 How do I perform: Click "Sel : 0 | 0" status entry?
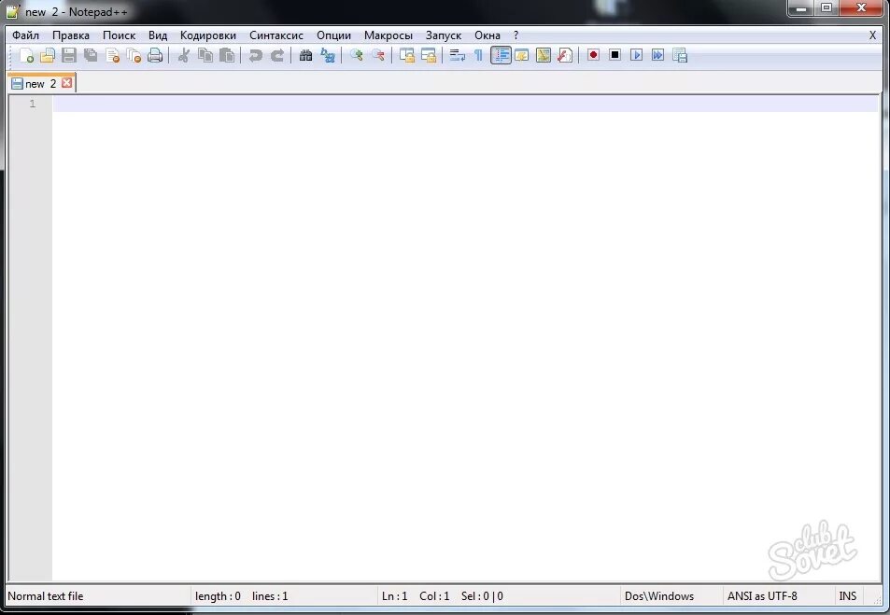click(482, 596)
